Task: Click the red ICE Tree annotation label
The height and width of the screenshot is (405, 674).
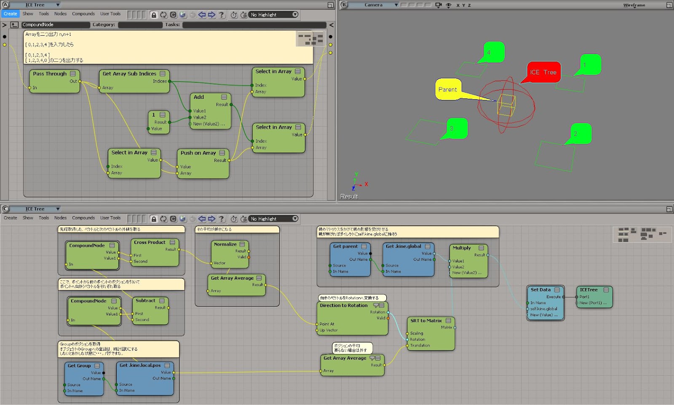Action: coord(543,72)
